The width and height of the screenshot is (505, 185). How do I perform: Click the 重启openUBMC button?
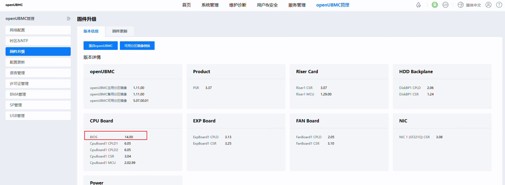point(100,46)
